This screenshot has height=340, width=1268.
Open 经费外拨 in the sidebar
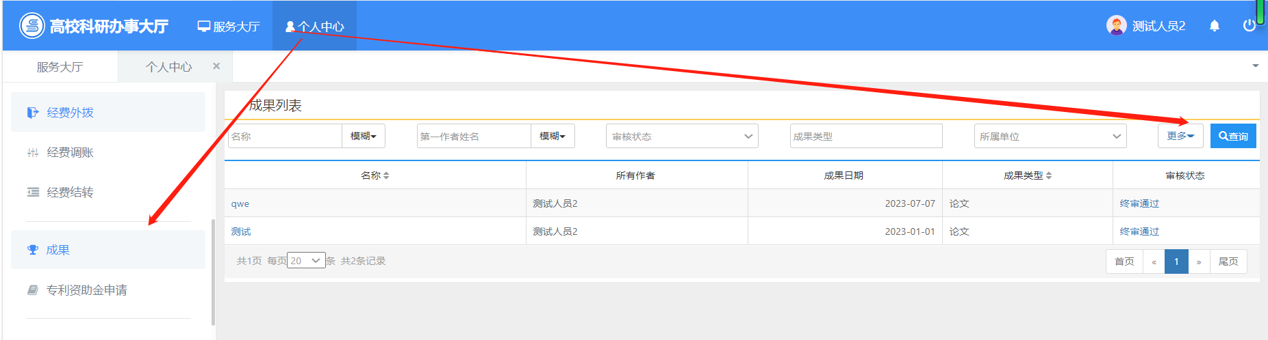pyautogui.click(x=70, y=113)
